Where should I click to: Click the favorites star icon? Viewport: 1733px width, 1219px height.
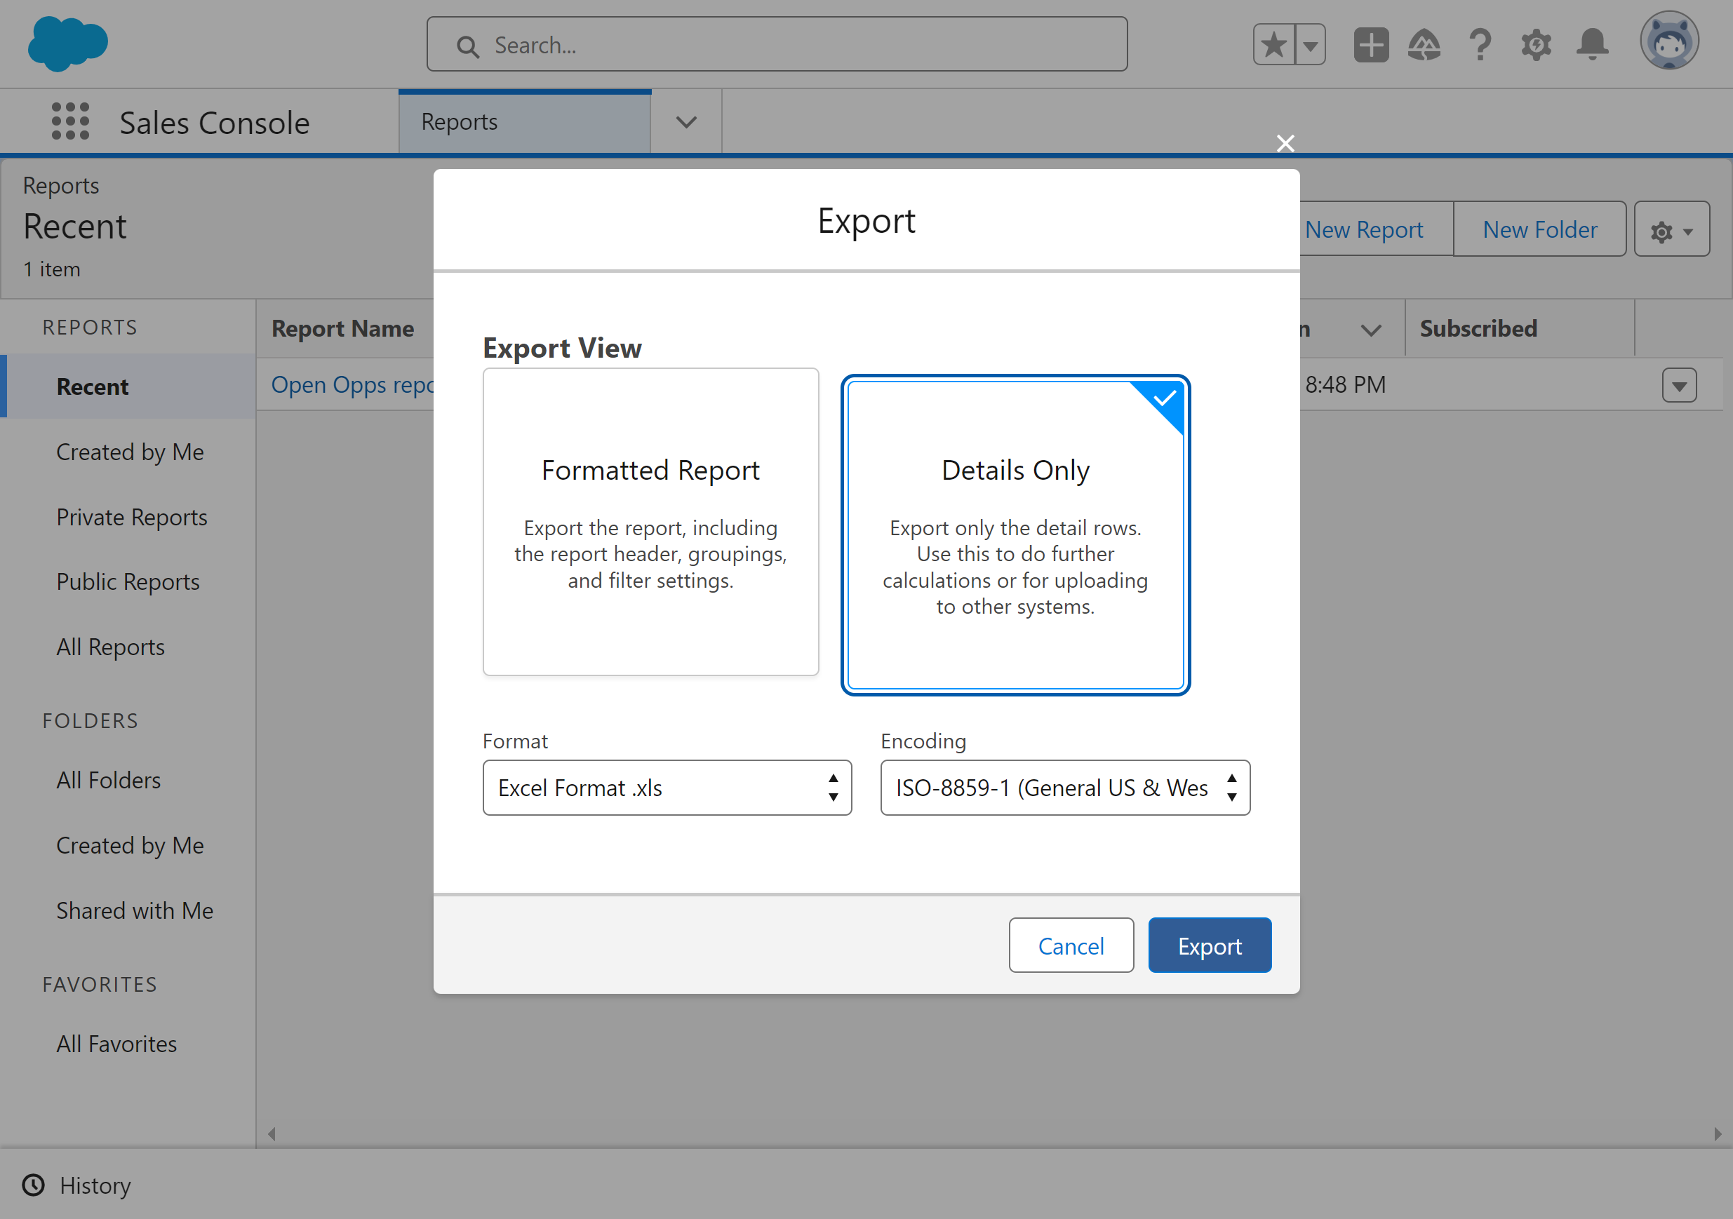click(x=1274, y=46)
